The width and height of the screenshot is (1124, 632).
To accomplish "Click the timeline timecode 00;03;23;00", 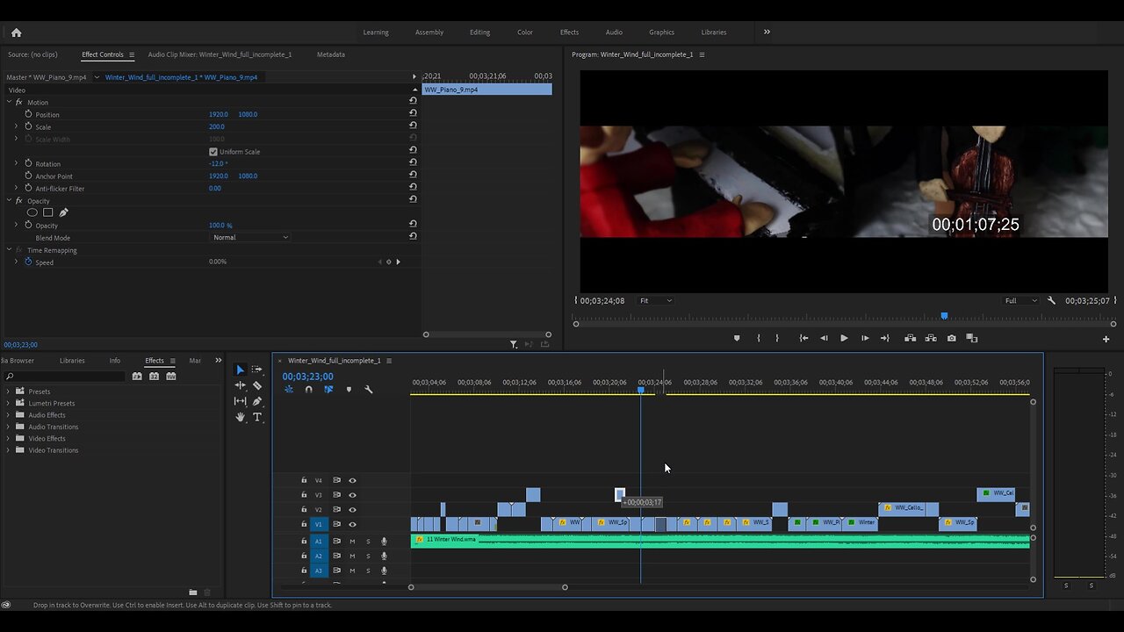I will (307, 377).
